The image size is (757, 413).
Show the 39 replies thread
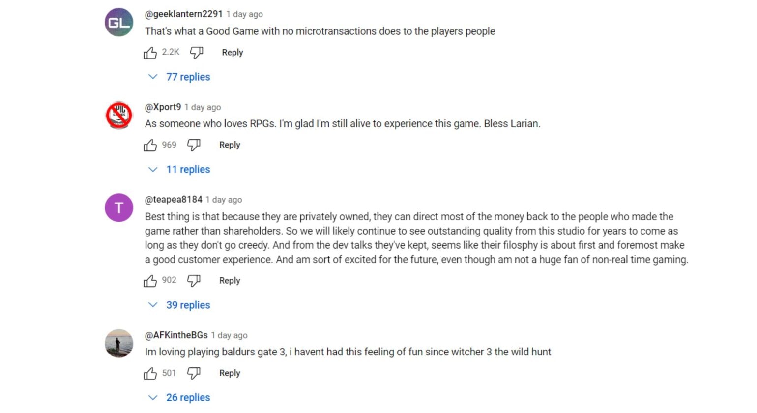tap(187, 305)
